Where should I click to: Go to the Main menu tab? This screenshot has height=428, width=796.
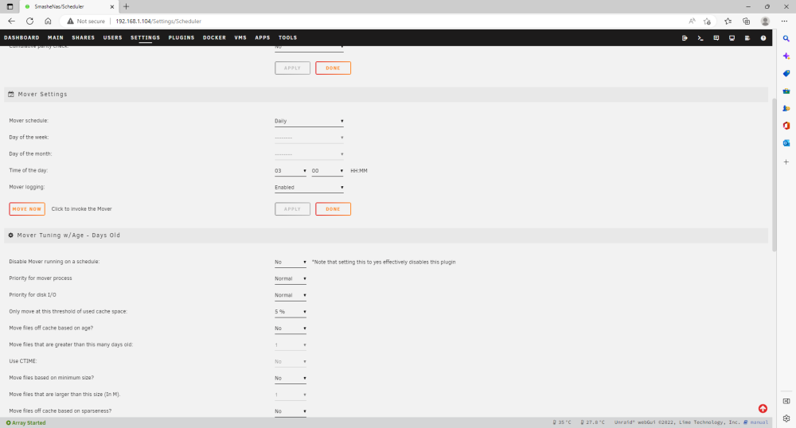click(x=56, y=38)
